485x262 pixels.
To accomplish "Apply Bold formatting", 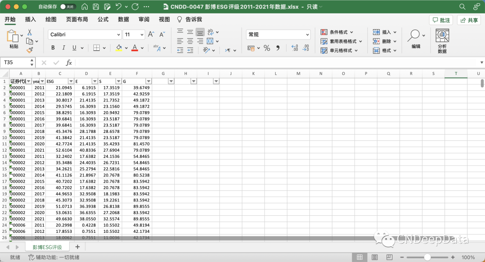I will click(x=53, y=48).
